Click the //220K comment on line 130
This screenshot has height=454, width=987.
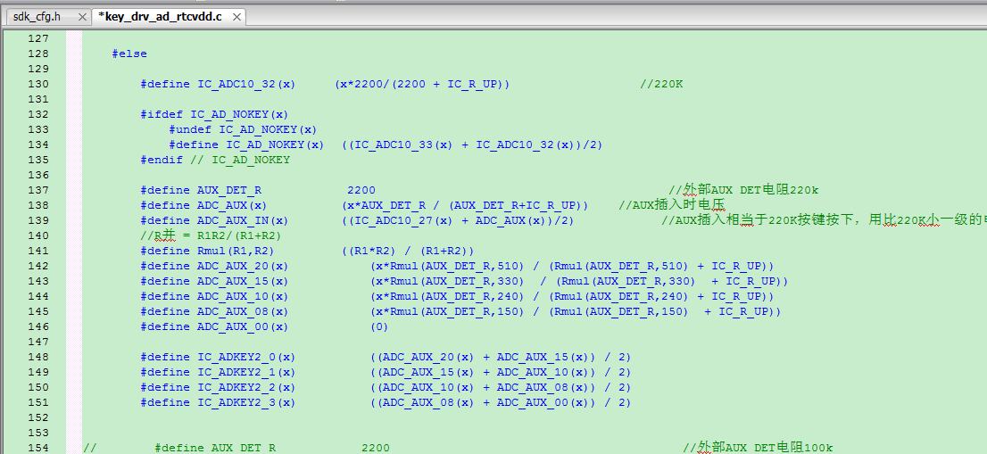pos(661,84)
